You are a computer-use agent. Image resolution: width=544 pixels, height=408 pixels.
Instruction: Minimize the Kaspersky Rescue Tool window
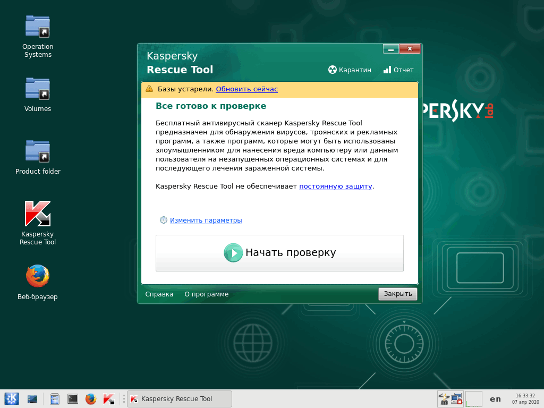391,49
